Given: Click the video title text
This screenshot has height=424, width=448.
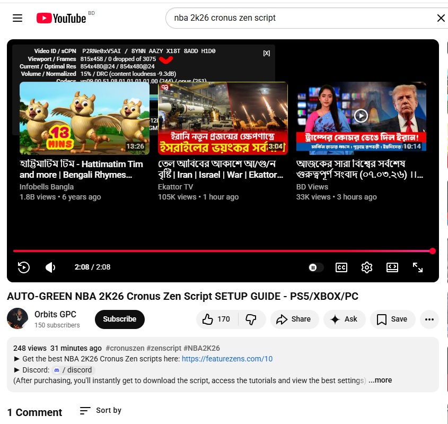Looking at the screenshot, I should [182, 297].
